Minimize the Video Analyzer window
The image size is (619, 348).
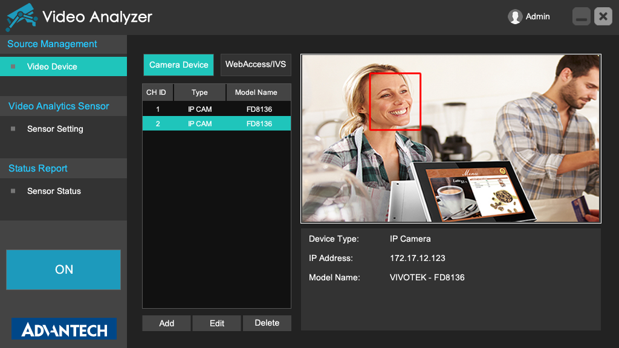click(x=581, y=17)
